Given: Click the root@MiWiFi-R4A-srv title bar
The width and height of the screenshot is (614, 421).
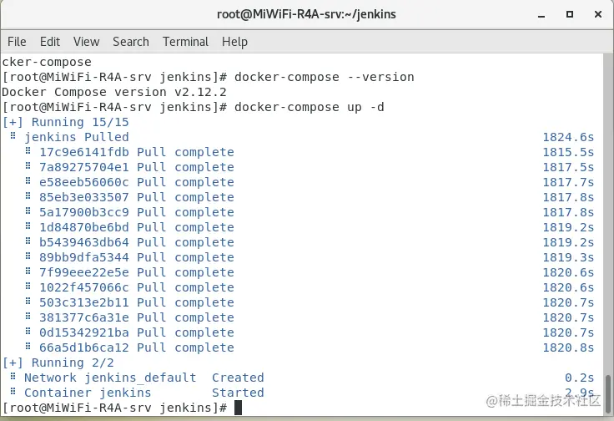Looking at the screenshot, I should click(306, 14).
